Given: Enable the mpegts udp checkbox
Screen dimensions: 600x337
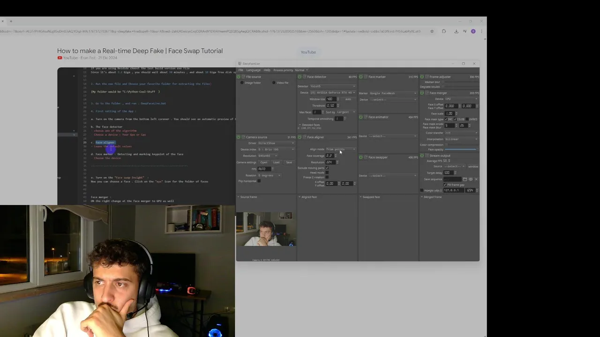Looking at the screenshot, I should pyautogui.click(x=422, y=190).
